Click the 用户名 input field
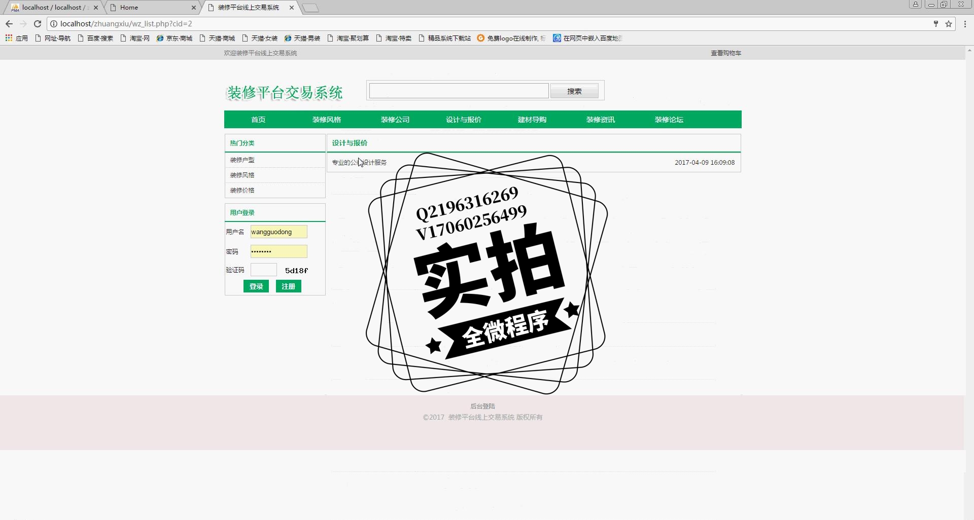This screenshot has height=520, width=974. tap(279, 232)
